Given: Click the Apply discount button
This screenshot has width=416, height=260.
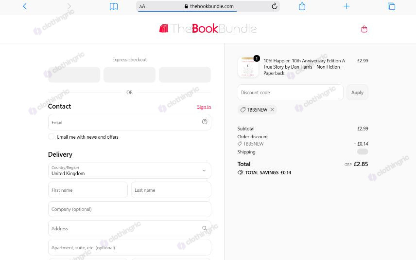Looking at the screenshot, I should tap(357, 92).
